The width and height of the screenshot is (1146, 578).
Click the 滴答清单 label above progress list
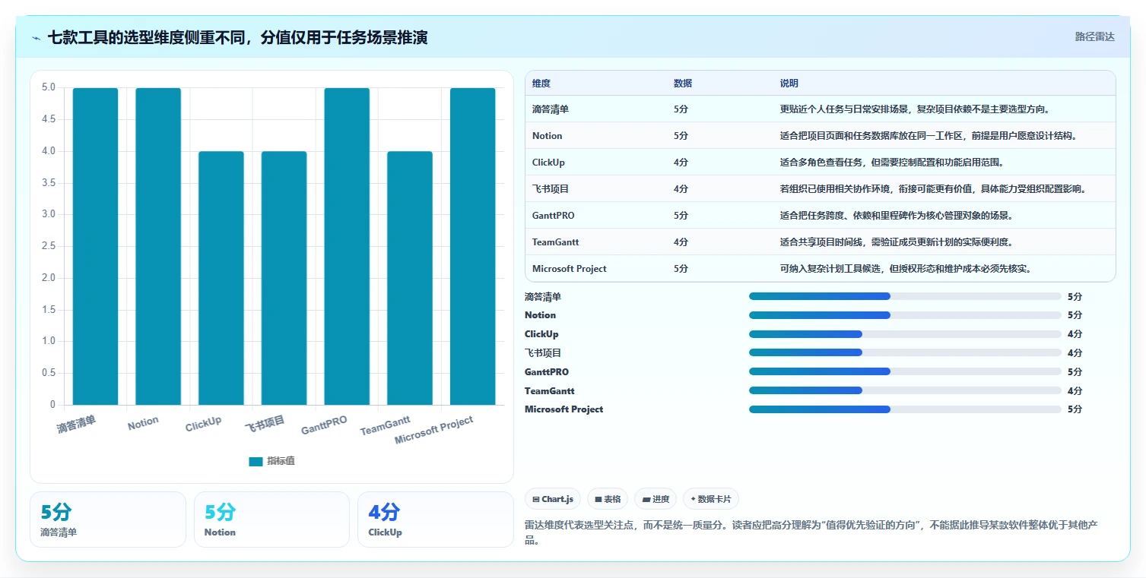click(543, 297)
